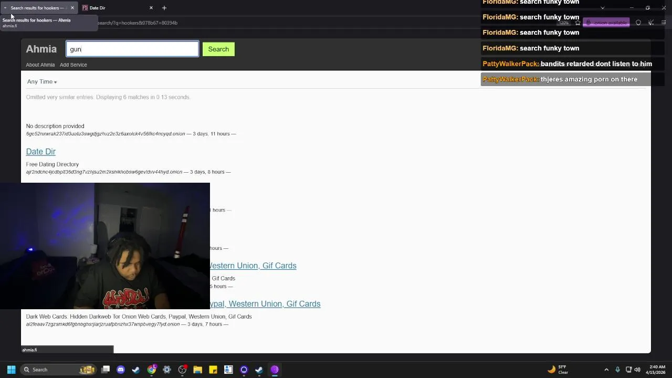Viewport: 672px width, 378px height.
Task: Click the Dark Web Cards description text
Action: tap(139, 317)
